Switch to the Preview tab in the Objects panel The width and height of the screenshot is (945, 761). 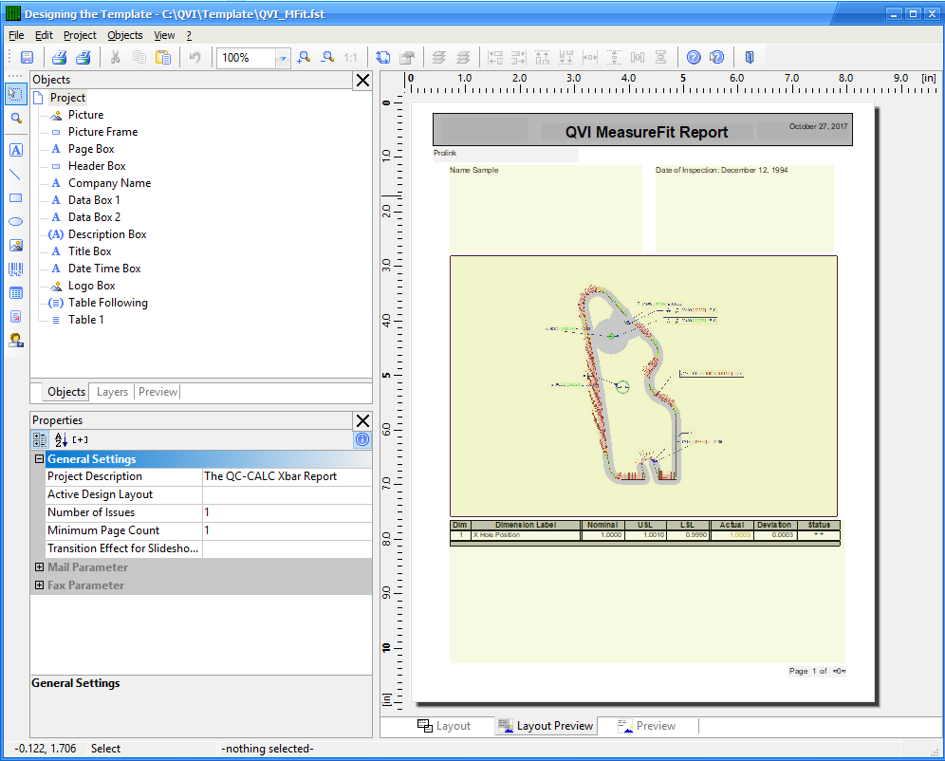157,392
